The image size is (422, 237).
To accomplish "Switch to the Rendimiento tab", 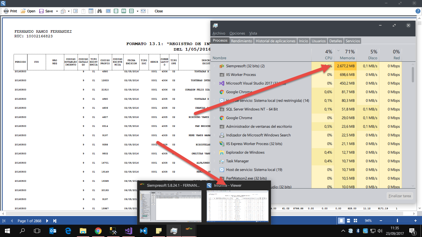I will pos(242,41).
